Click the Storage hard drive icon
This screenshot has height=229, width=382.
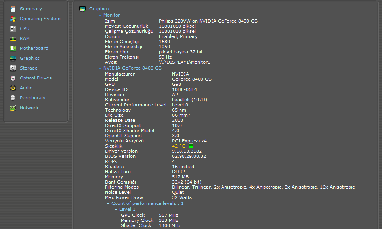click(x=13, y=68)
